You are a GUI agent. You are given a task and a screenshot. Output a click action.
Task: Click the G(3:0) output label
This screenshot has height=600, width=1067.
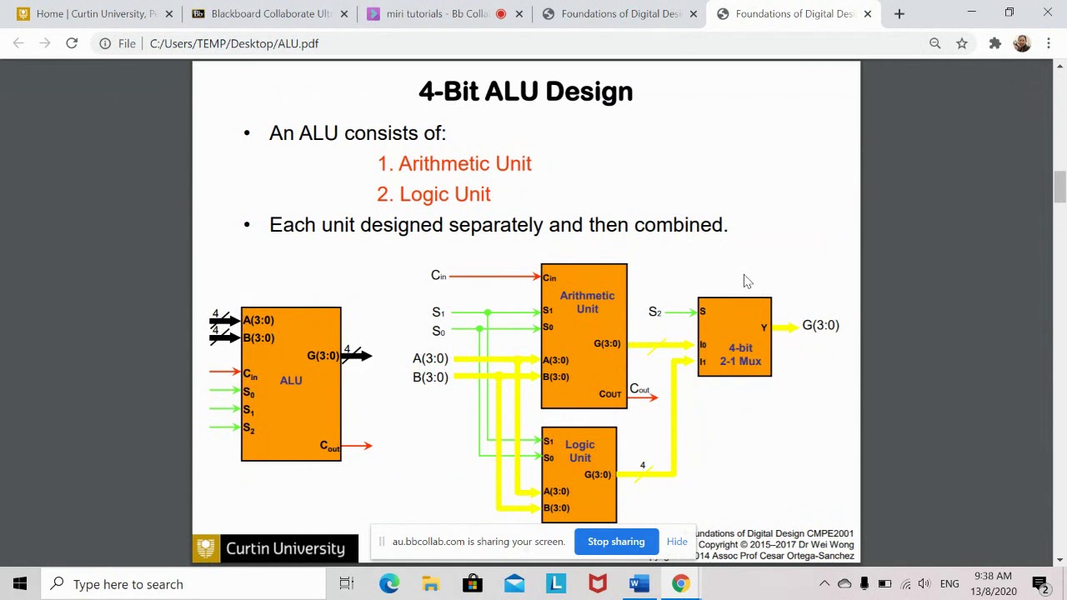coord(820,326)
